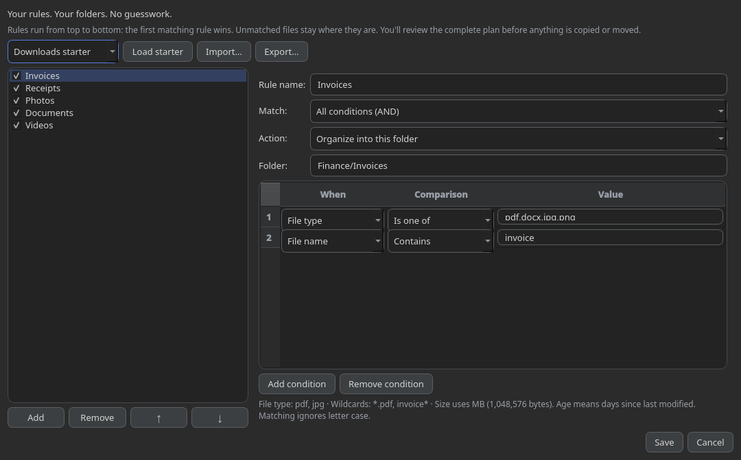
Task: Select the Documents rule in list
Action: pos(128,113)
